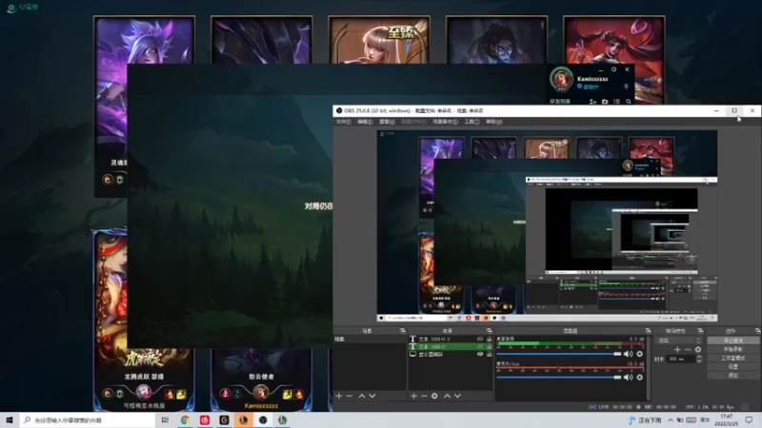Image resolution: width=762 pixels, height=428 pixels.
Task: Open OBS 设置 from controls panel
Action: point(732,367)
